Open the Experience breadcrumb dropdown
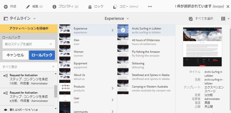This screenshot has width=231, height=113. 128,19
